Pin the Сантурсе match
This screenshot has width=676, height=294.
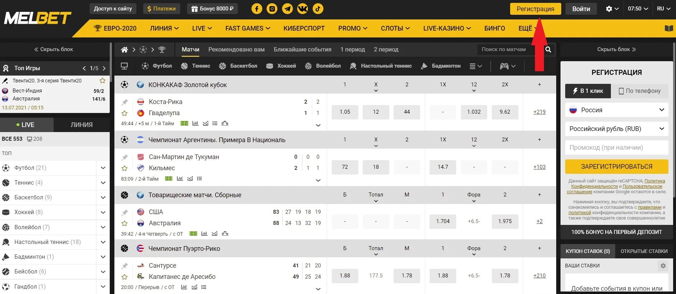click(x=124, y=266)
